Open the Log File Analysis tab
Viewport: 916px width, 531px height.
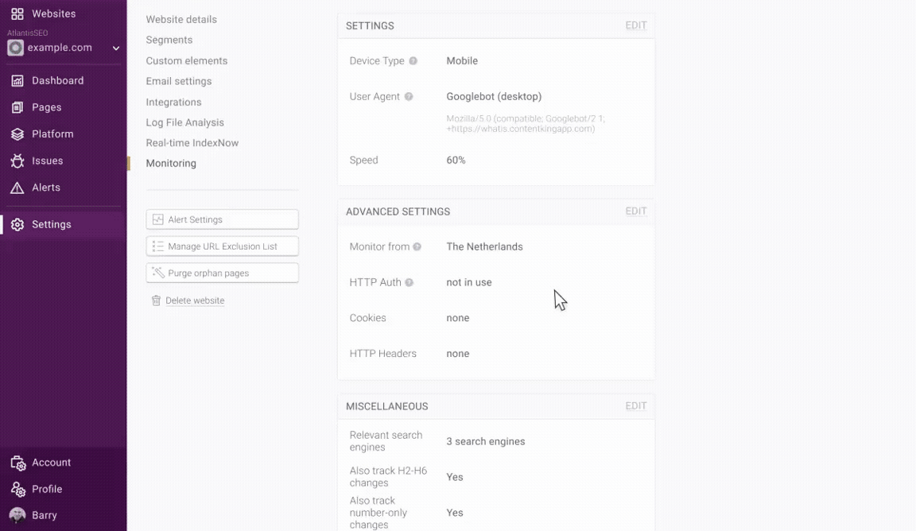coord(184,122)
